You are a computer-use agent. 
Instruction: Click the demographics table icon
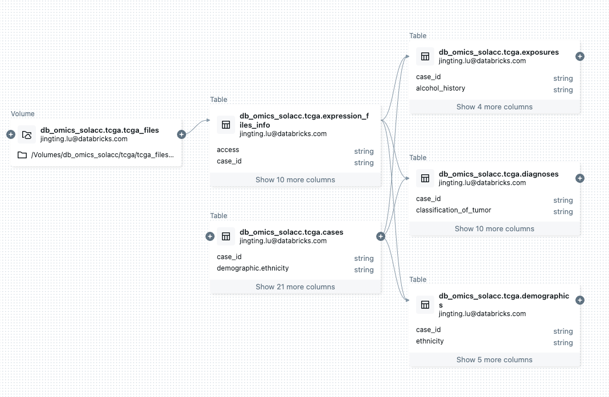tap(425, 305)
